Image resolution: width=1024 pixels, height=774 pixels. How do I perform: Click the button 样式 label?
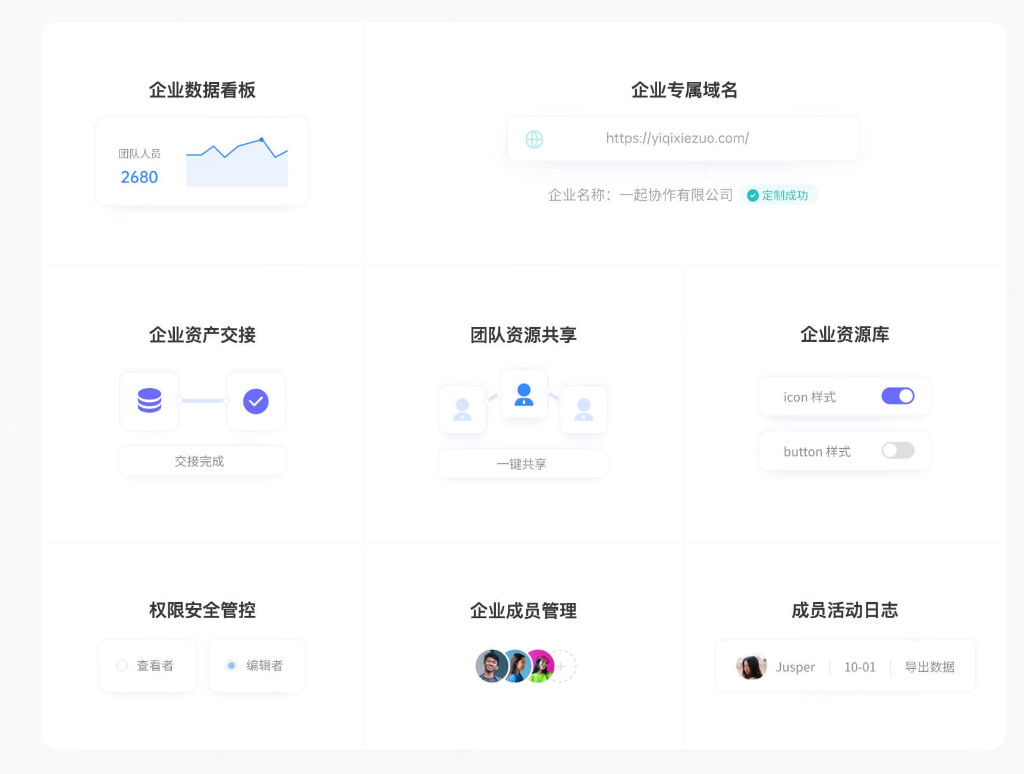pos(817,451)
